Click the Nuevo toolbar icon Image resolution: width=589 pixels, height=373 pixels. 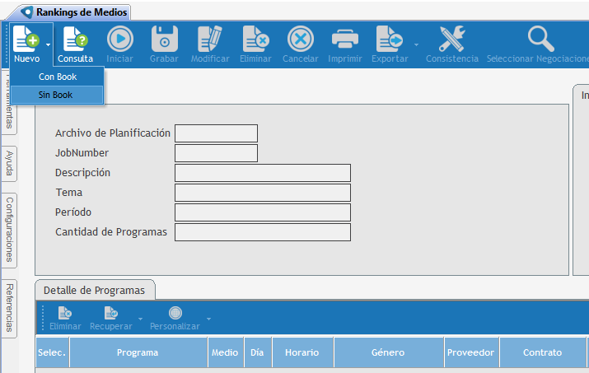point(26,39)
